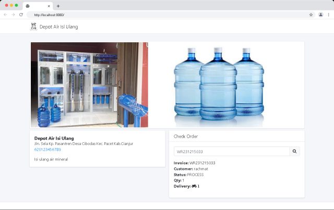Open a new browser tab
Viewport: 334px width, 210px height.
point(58,6)
